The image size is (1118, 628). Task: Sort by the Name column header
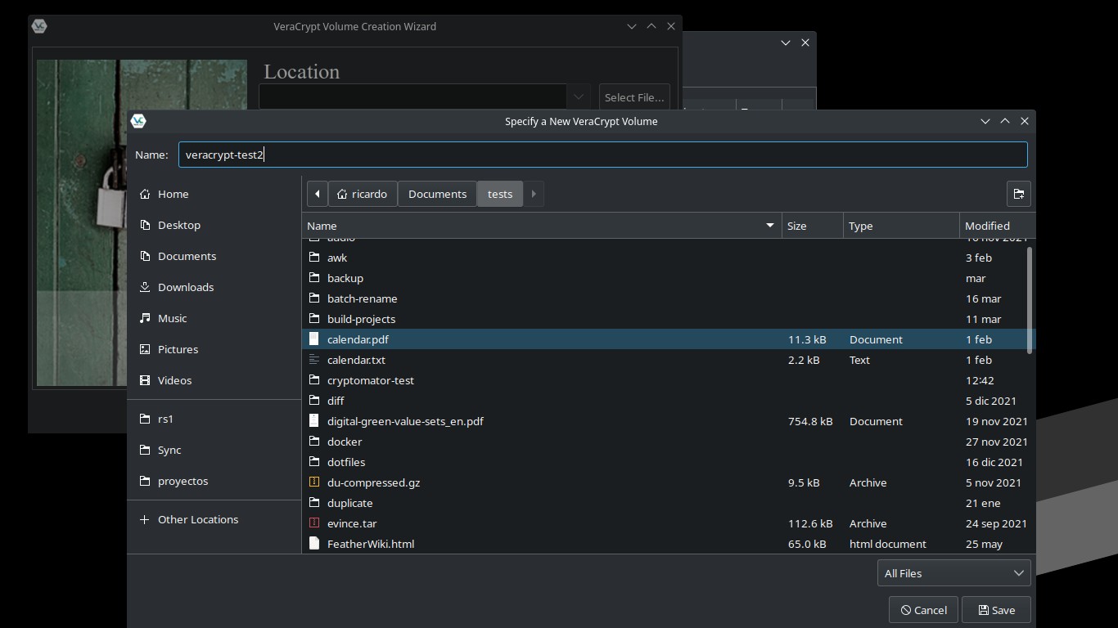[542, 226]
